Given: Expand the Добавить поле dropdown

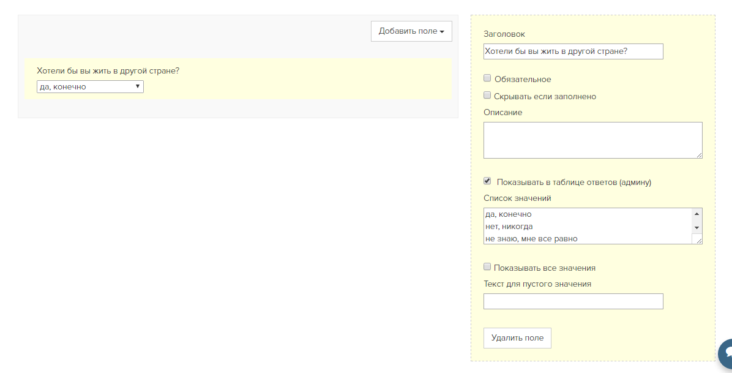Looking at the screenshot, I should (411, 31).
